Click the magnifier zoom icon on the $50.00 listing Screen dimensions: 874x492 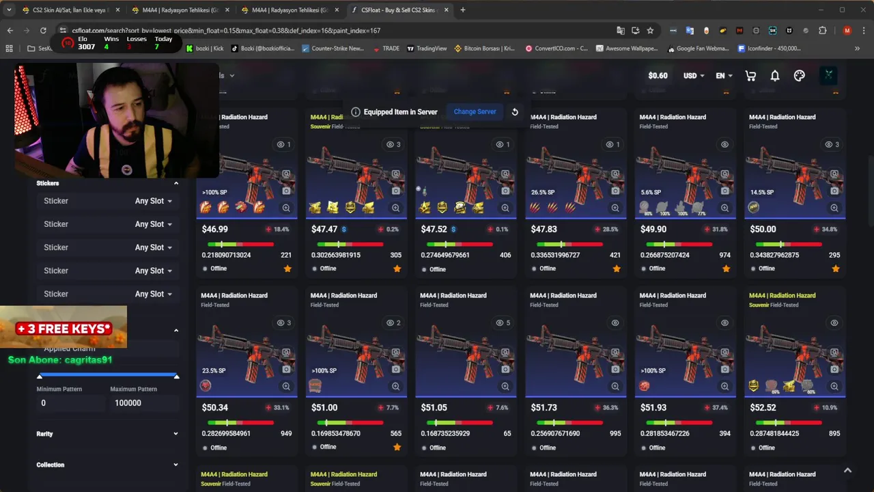[834, 208]
